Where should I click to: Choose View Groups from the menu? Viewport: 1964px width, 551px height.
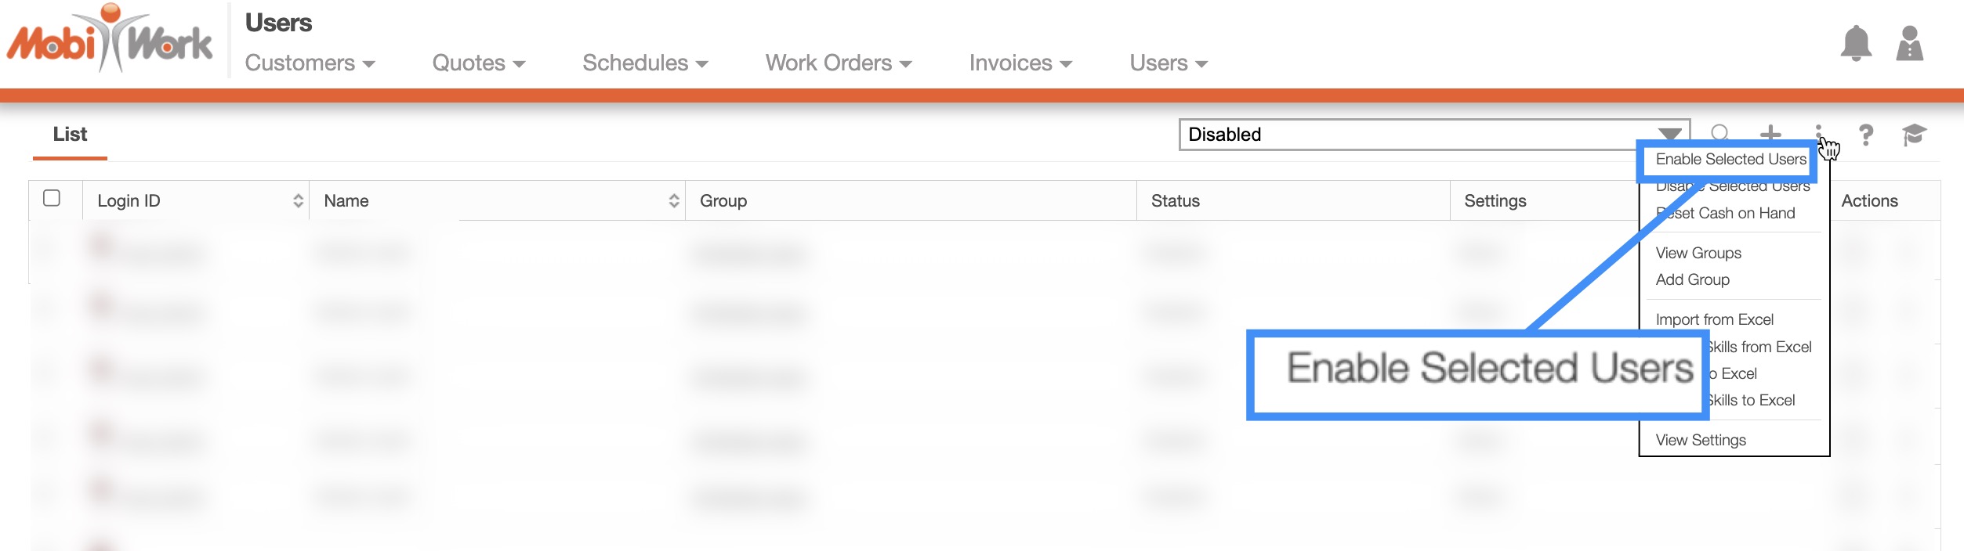point(1698,253)
